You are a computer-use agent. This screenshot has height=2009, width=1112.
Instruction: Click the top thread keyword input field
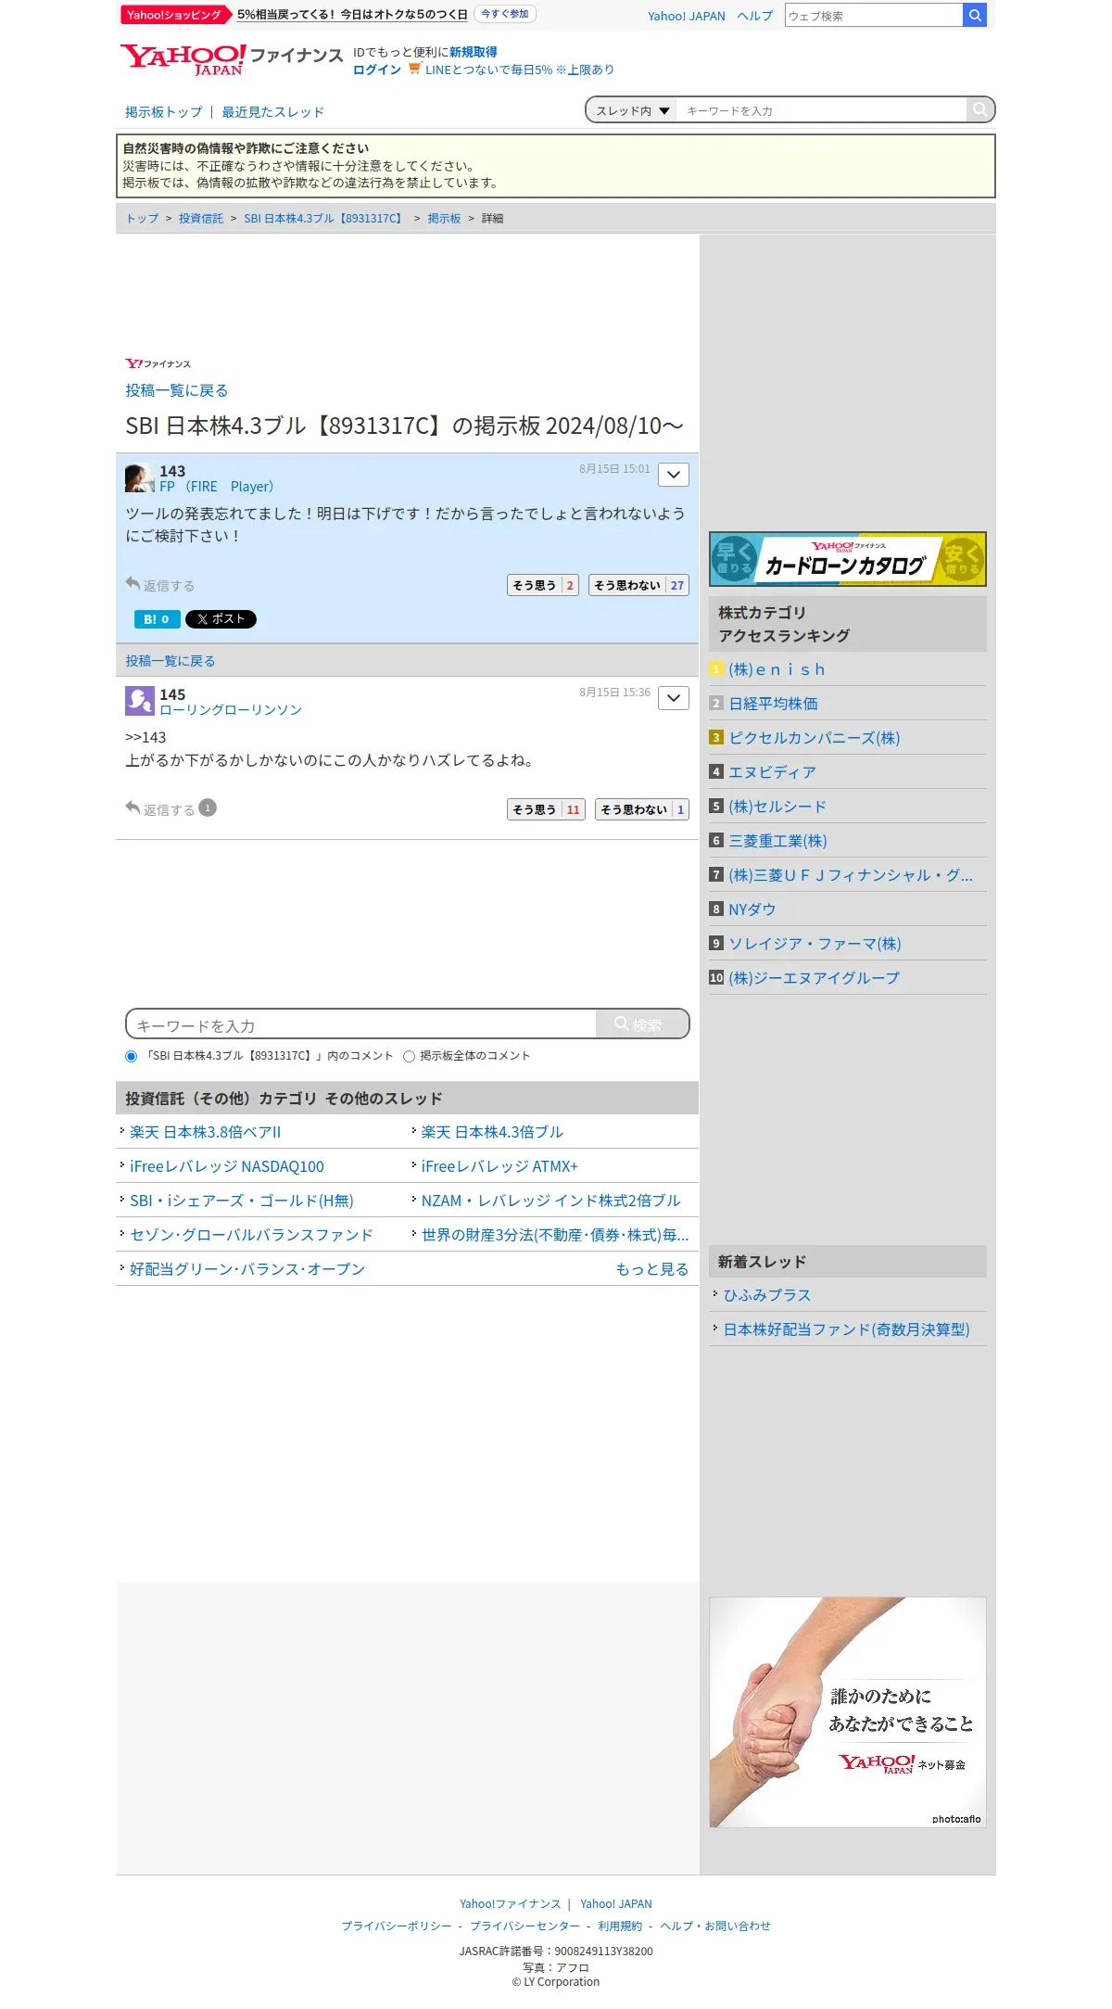coord(821,110)
